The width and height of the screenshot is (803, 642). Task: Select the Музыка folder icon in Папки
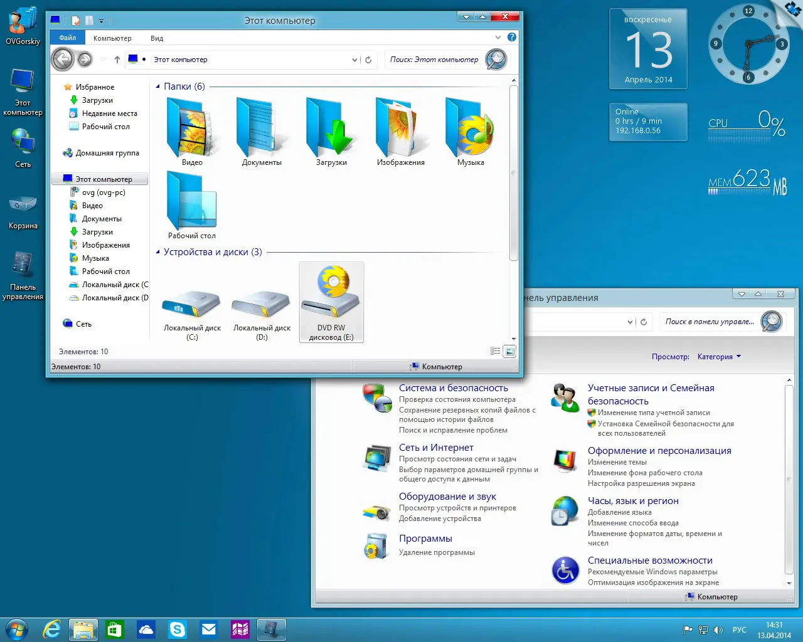pyautogui.click(x=471, y=127)
